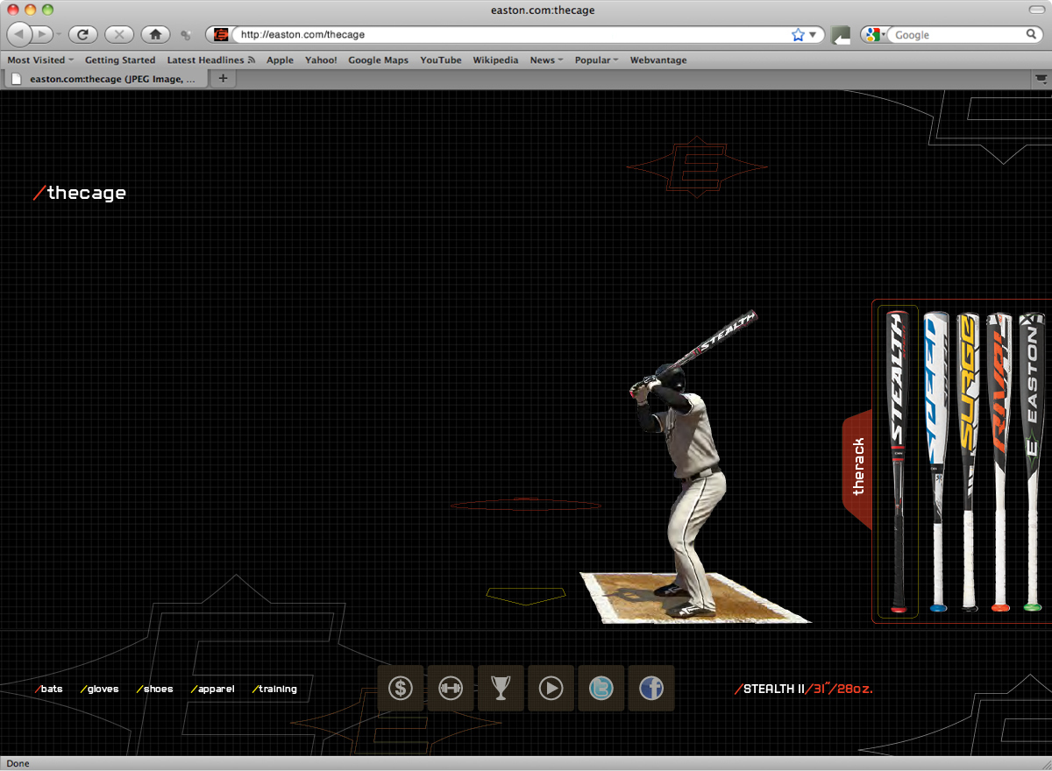Select the Surge bat in the rack
Viewport: 1052px width, 771px height.
pyautogui.click(x=969, y=462)
